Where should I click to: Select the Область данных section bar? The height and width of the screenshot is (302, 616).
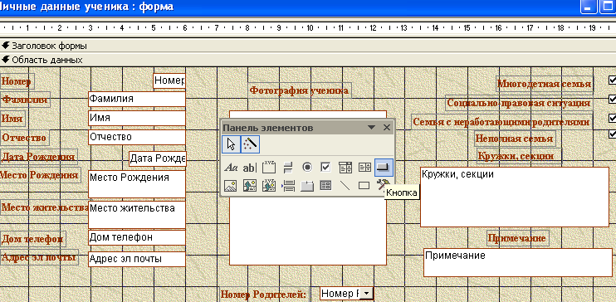(x=308, y=60)
